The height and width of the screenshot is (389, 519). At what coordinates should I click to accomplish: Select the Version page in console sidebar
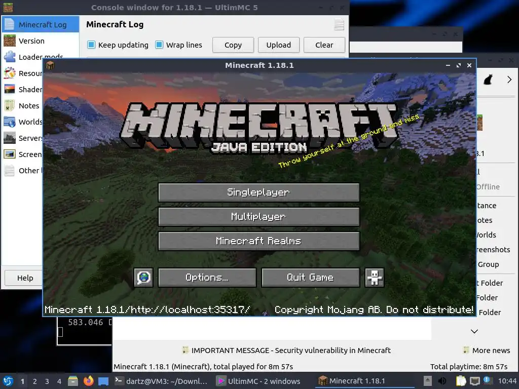(x=41, y=41)
